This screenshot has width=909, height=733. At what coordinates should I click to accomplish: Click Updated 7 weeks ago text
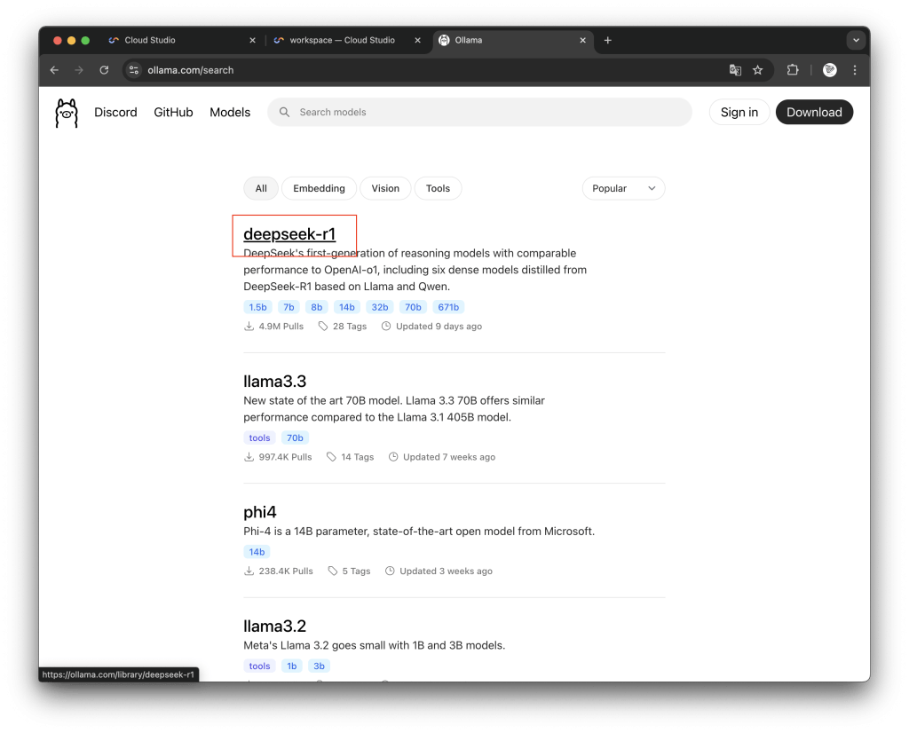point(449,457)
